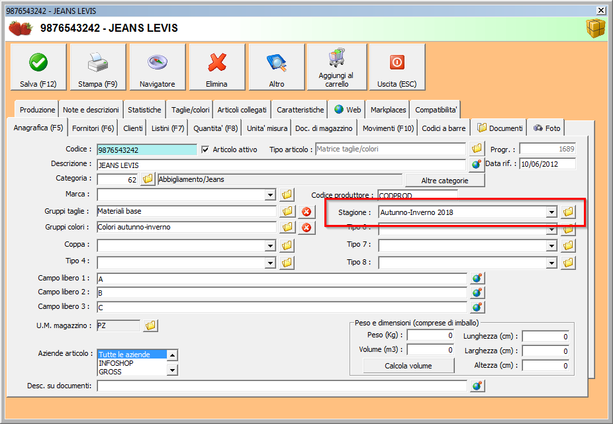Expand the Coppa dropdown

pos(270,246)
